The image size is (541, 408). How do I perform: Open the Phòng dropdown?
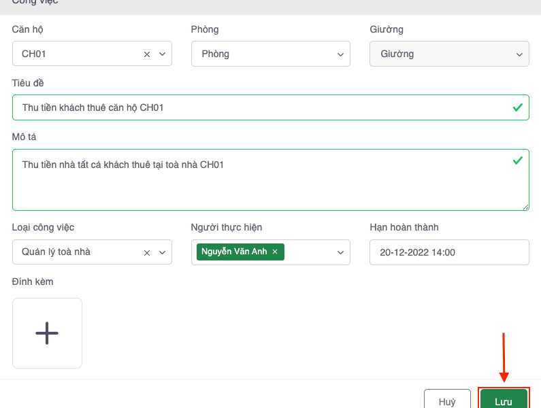(x=270, y=54)
